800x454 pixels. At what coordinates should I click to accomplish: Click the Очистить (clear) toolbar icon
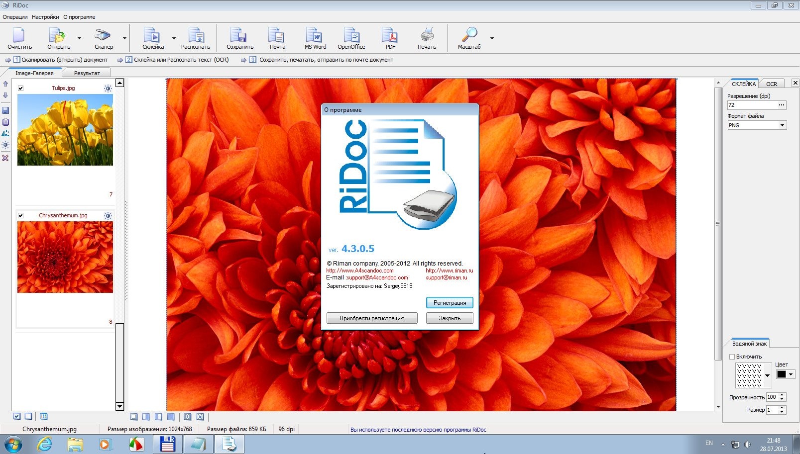[19, 35]
